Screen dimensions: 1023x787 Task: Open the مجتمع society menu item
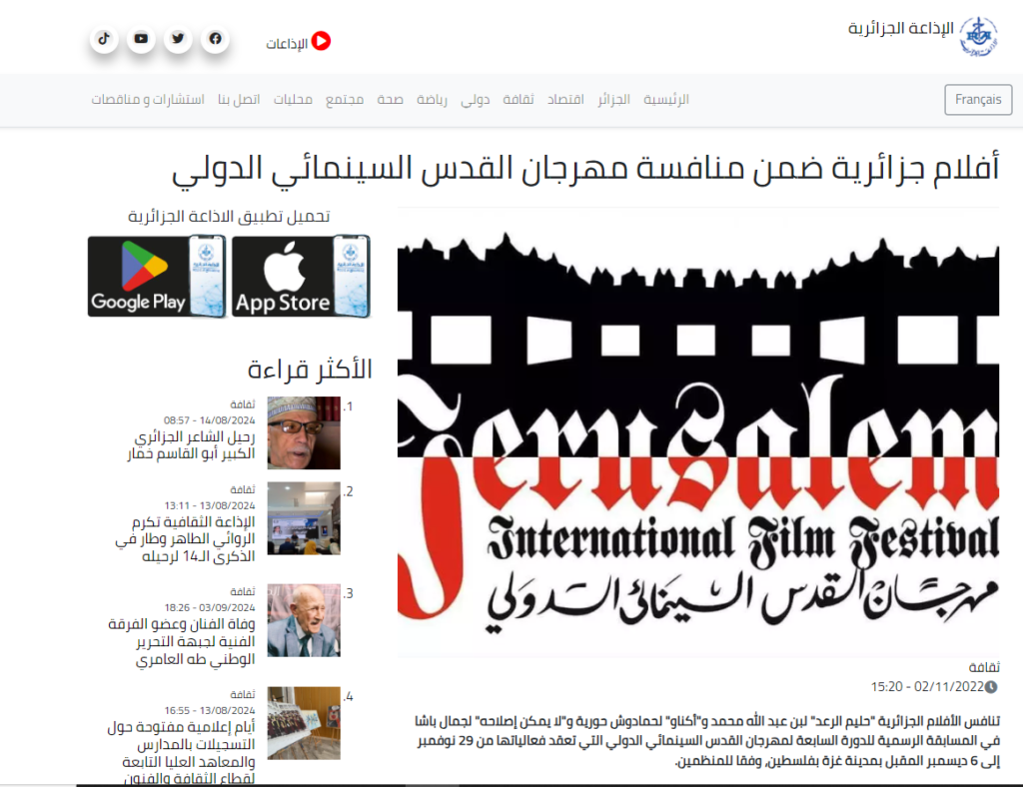(x=345, y=99)
